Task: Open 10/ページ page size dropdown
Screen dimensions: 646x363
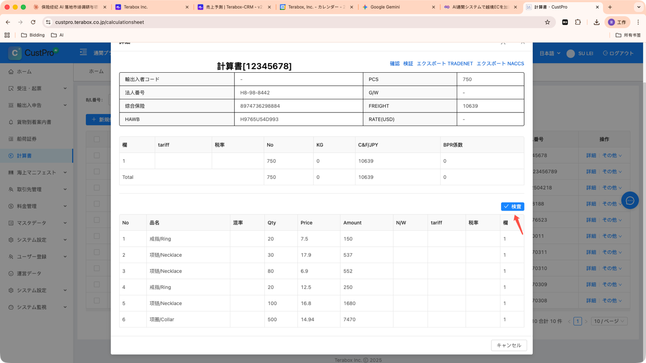Action: [609, 321]
